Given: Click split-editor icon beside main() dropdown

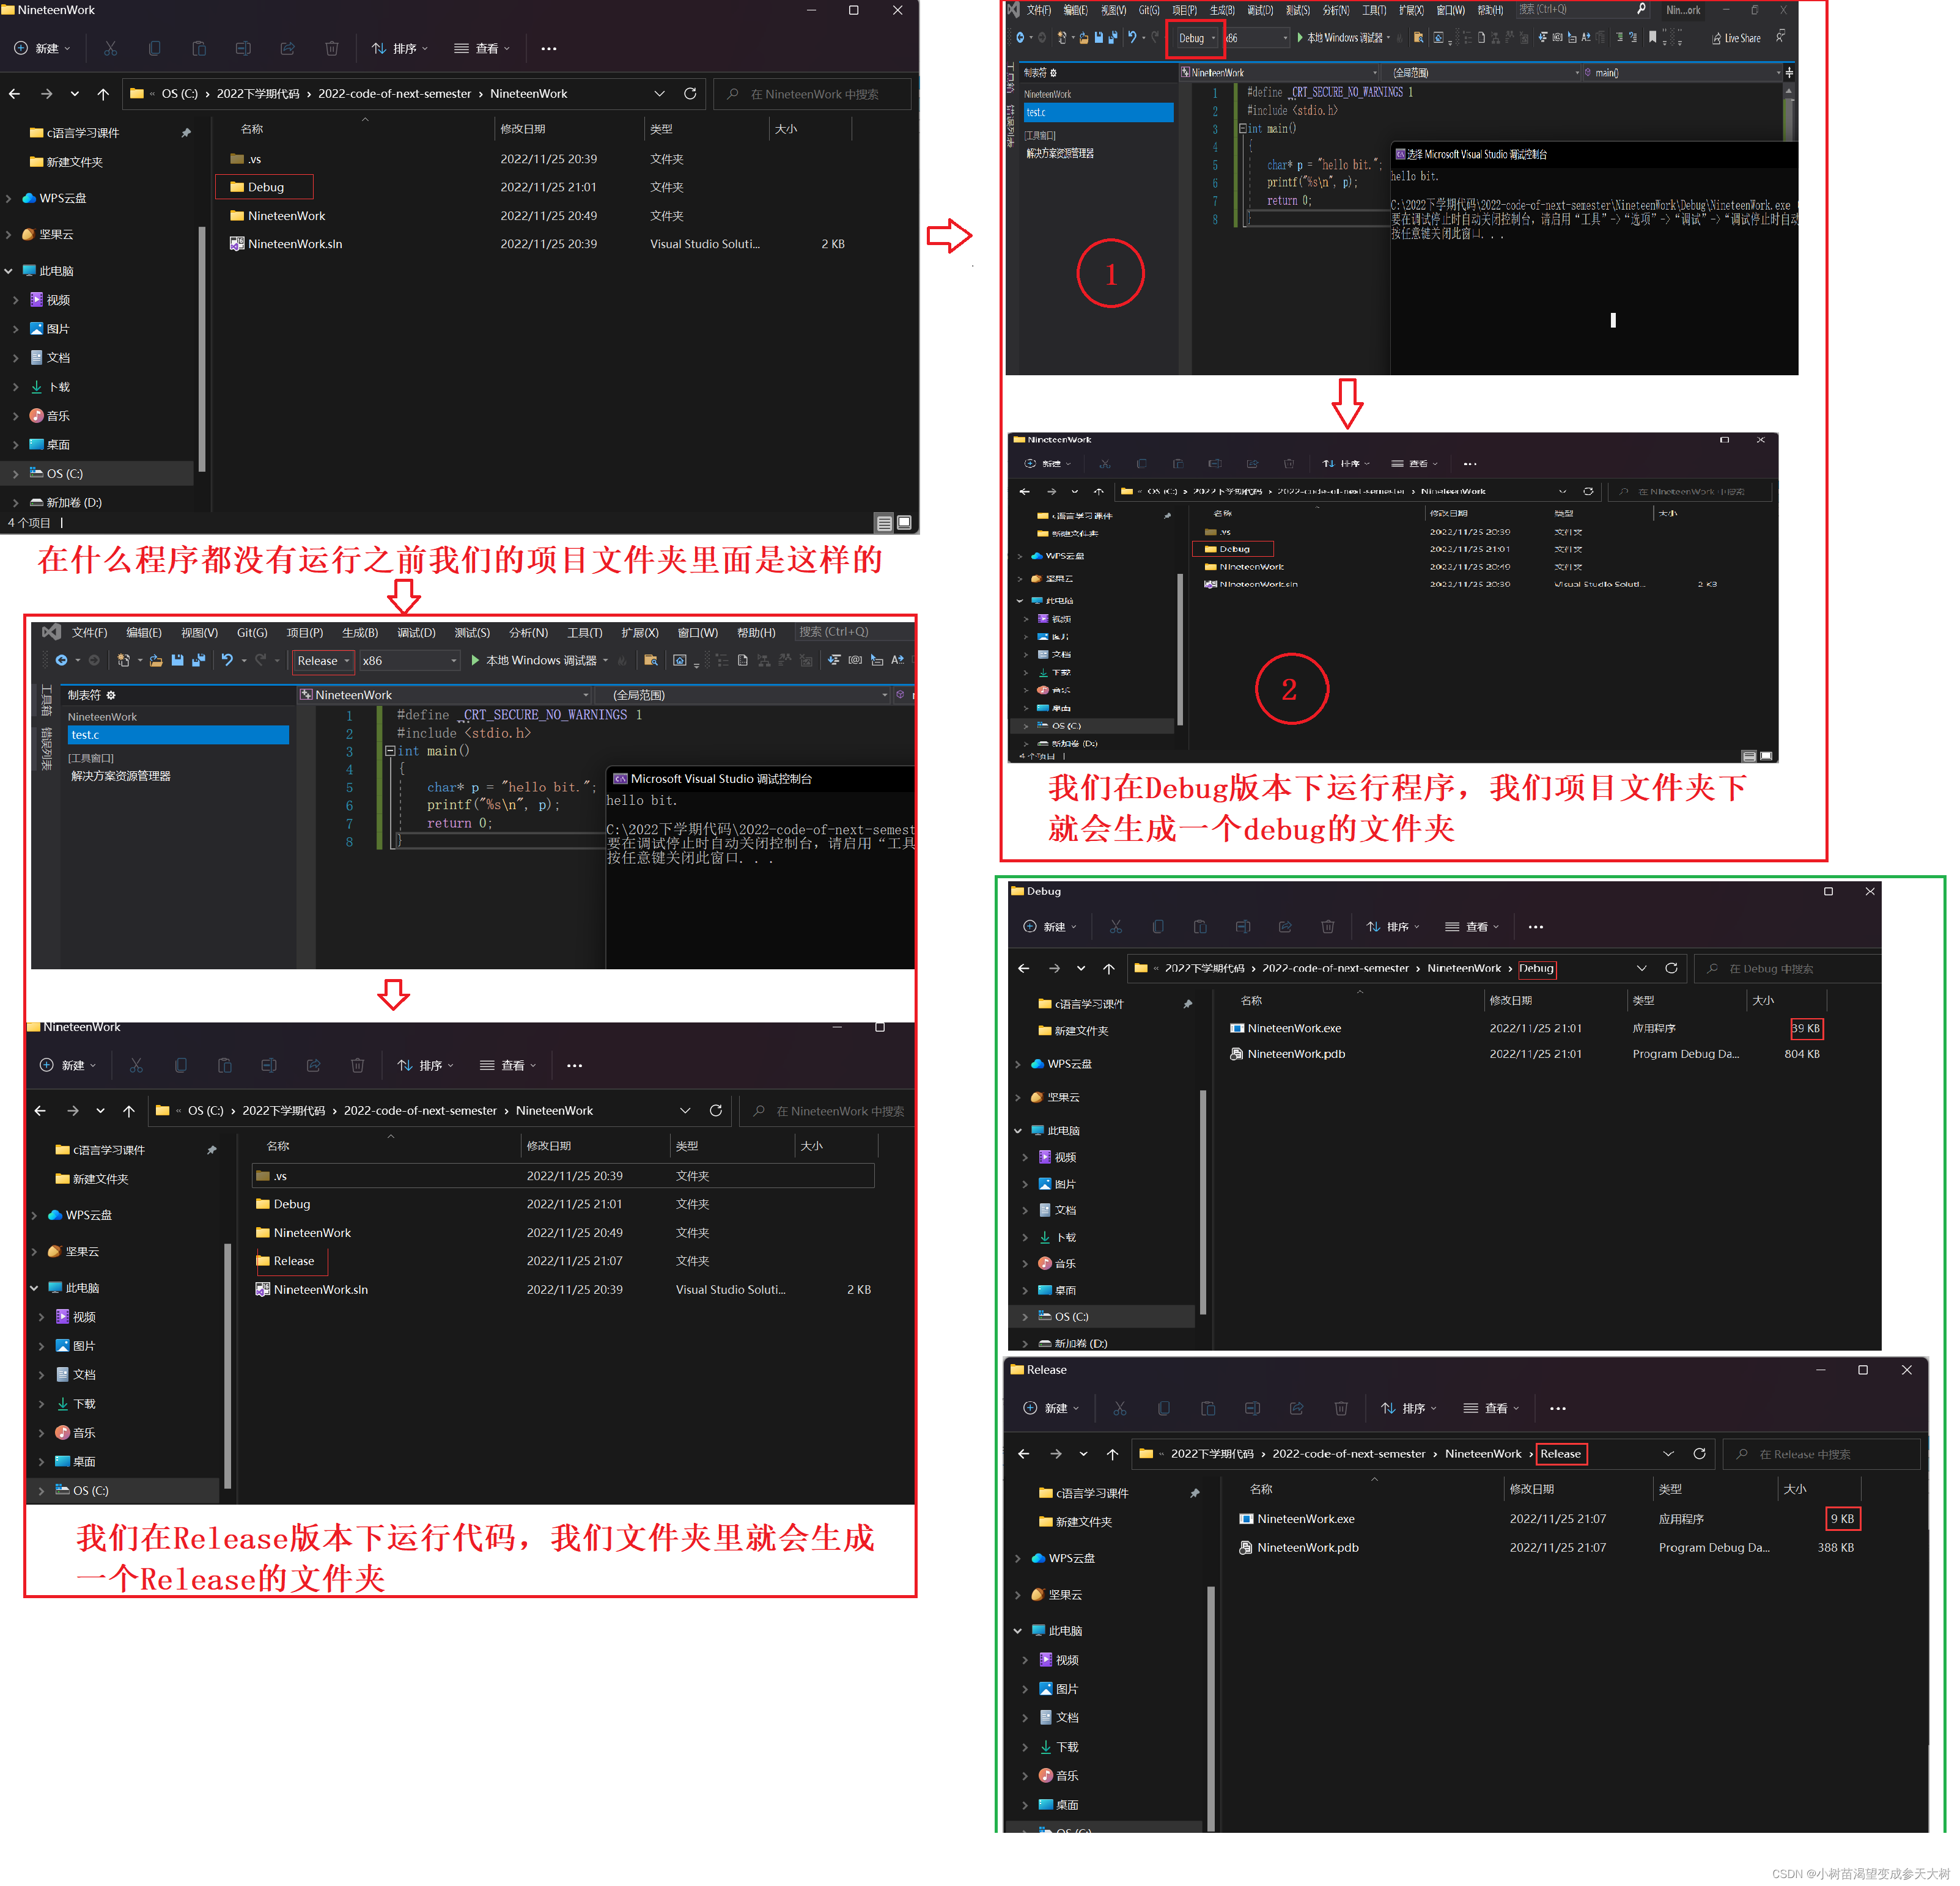Looking at the screenshot, I should 1789,73.
